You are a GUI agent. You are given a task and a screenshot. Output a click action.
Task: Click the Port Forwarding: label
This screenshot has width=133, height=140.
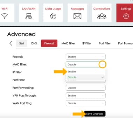coord(23,88)
